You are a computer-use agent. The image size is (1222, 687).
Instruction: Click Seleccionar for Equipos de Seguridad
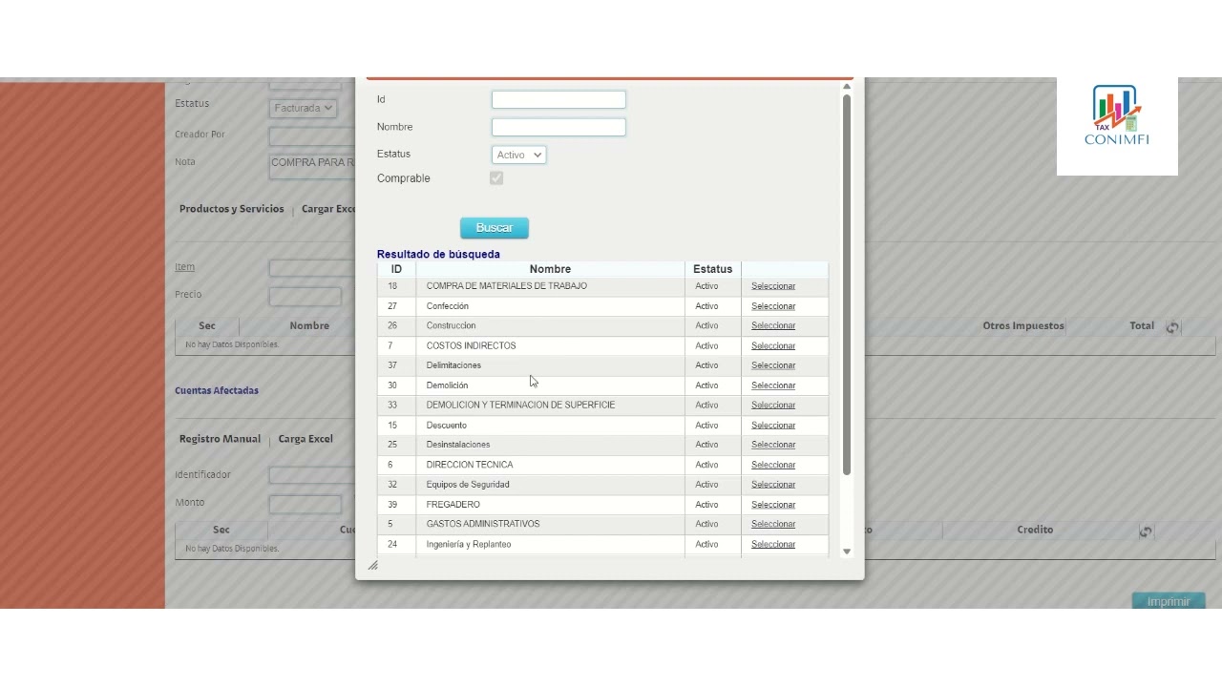pyautogui.click(x=773, y=485)
